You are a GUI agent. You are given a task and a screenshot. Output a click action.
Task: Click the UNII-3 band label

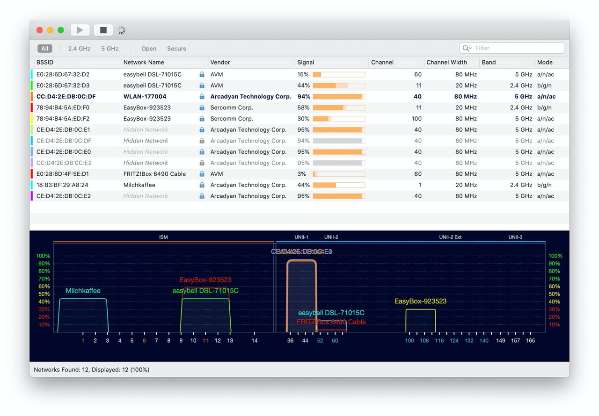[516, 237]
